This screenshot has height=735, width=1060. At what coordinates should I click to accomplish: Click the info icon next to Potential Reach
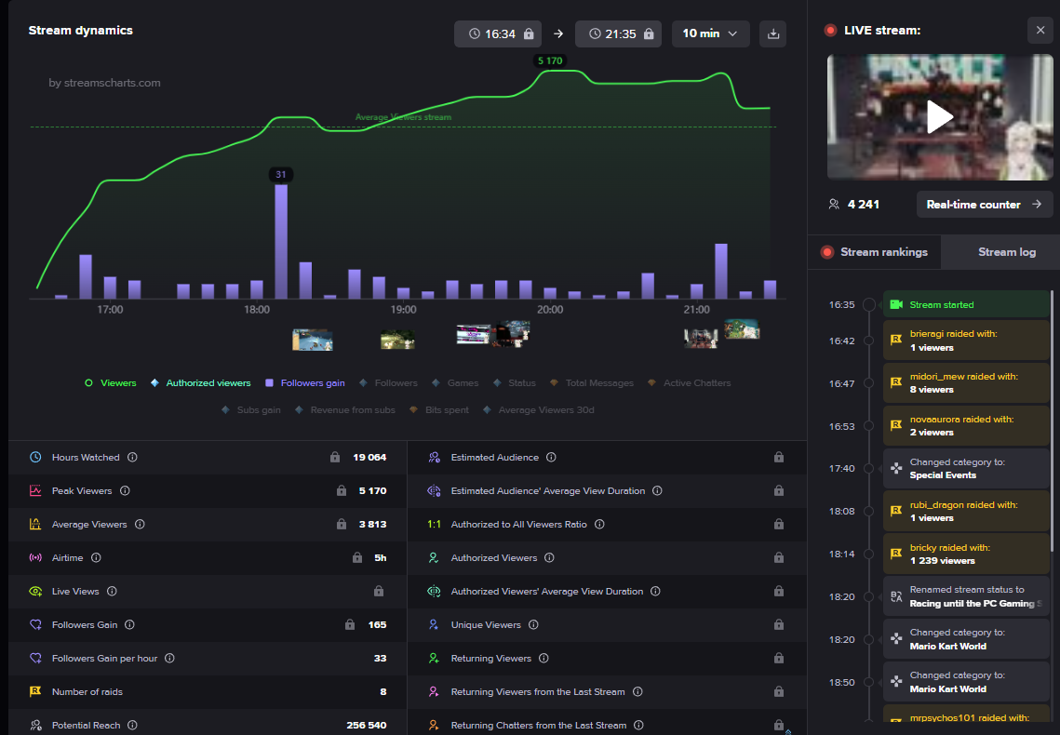(x=132, y=726)
